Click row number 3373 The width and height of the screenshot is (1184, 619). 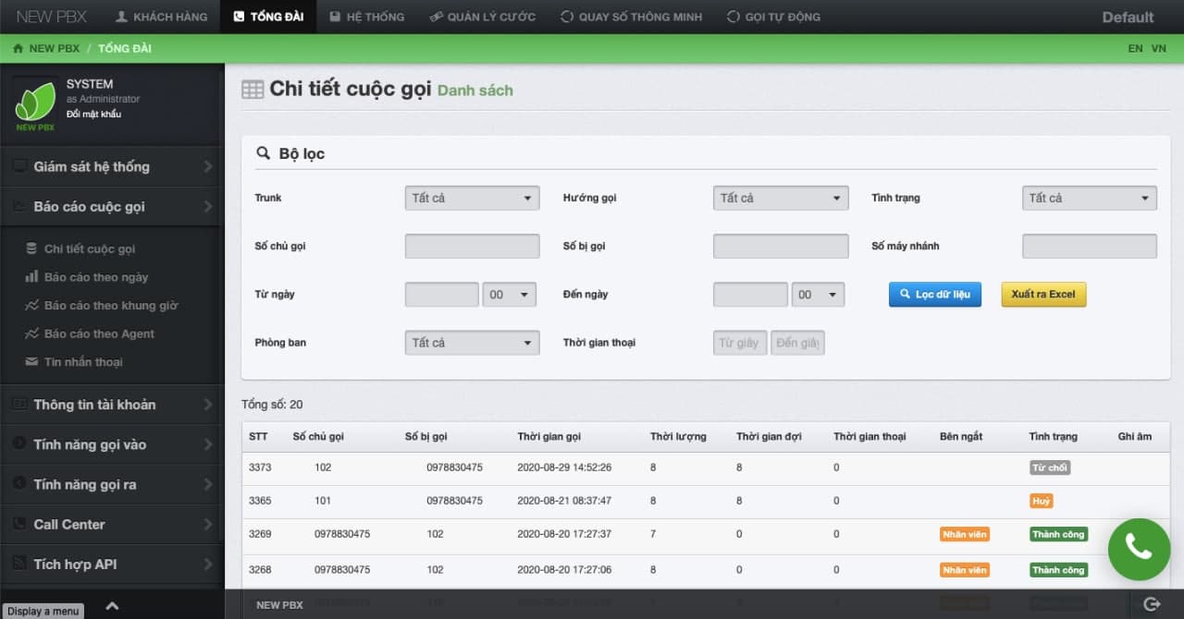[x=260, y=467]
